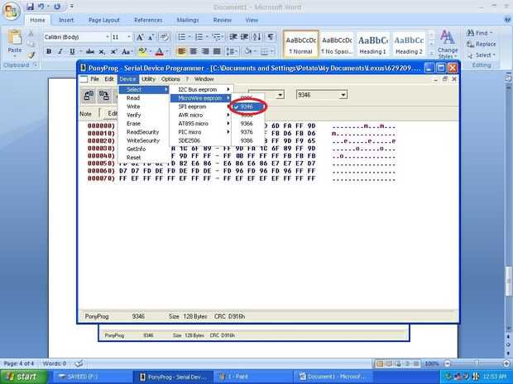Expand the AVR micro submenu
Image resolution: width=513 pixels, height=384 pixels.
click(x=201, y=115)
